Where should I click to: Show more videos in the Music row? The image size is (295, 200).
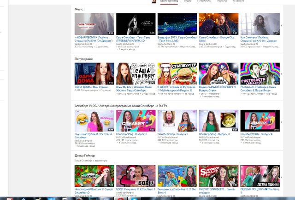click(281, 25)
